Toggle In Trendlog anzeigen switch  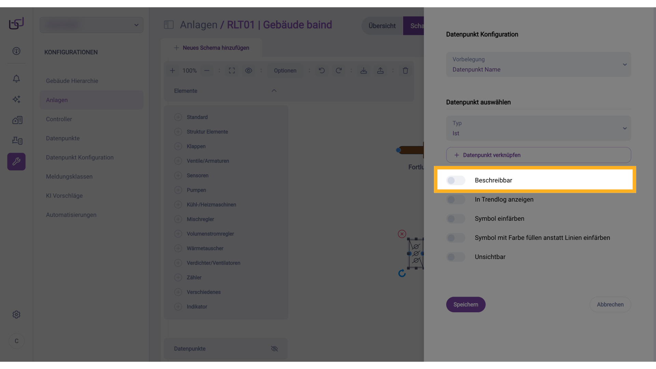click(x=455, y=200)
